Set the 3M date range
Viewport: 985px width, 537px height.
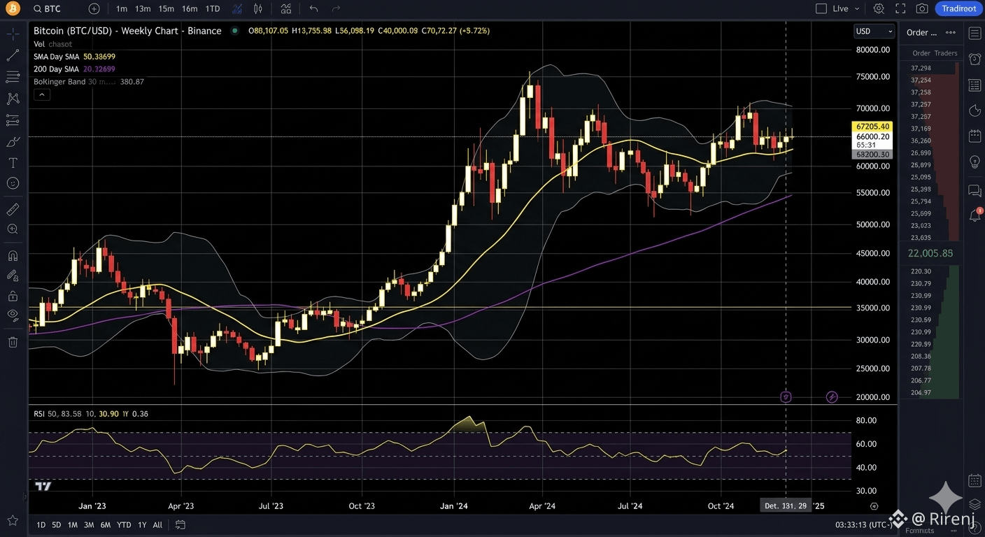[89, 524]
